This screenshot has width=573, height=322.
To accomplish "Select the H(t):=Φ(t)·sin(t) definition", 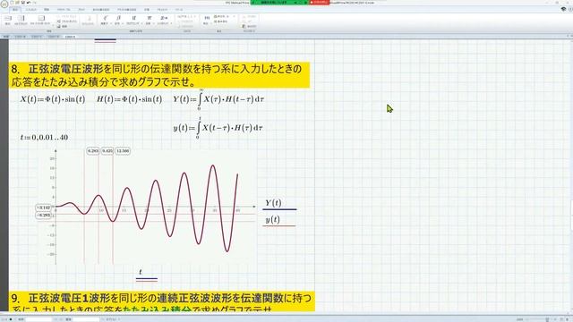I will click(x=129, y=99).
